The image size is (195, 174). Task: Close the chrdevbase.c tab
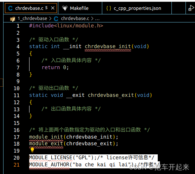[53, 8]
